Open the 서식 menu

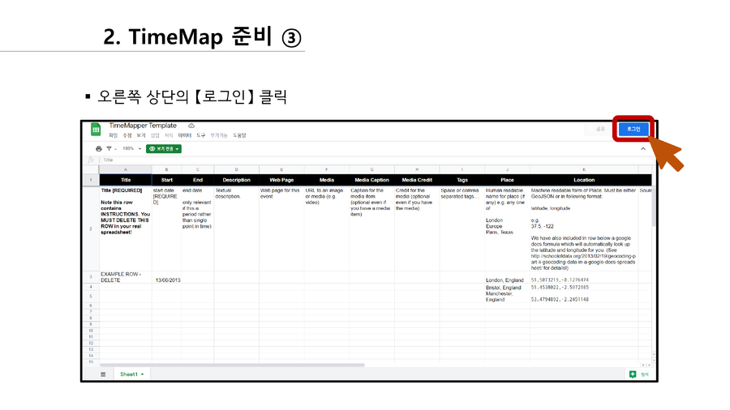coord(169,135)
